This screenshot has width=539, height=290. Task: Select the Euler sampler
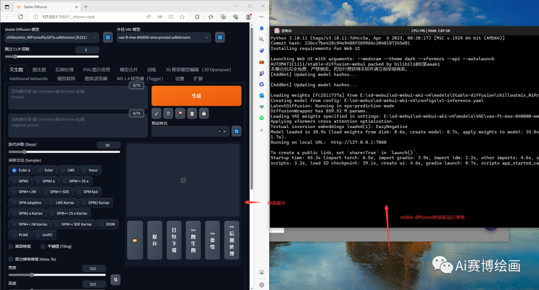45,170
